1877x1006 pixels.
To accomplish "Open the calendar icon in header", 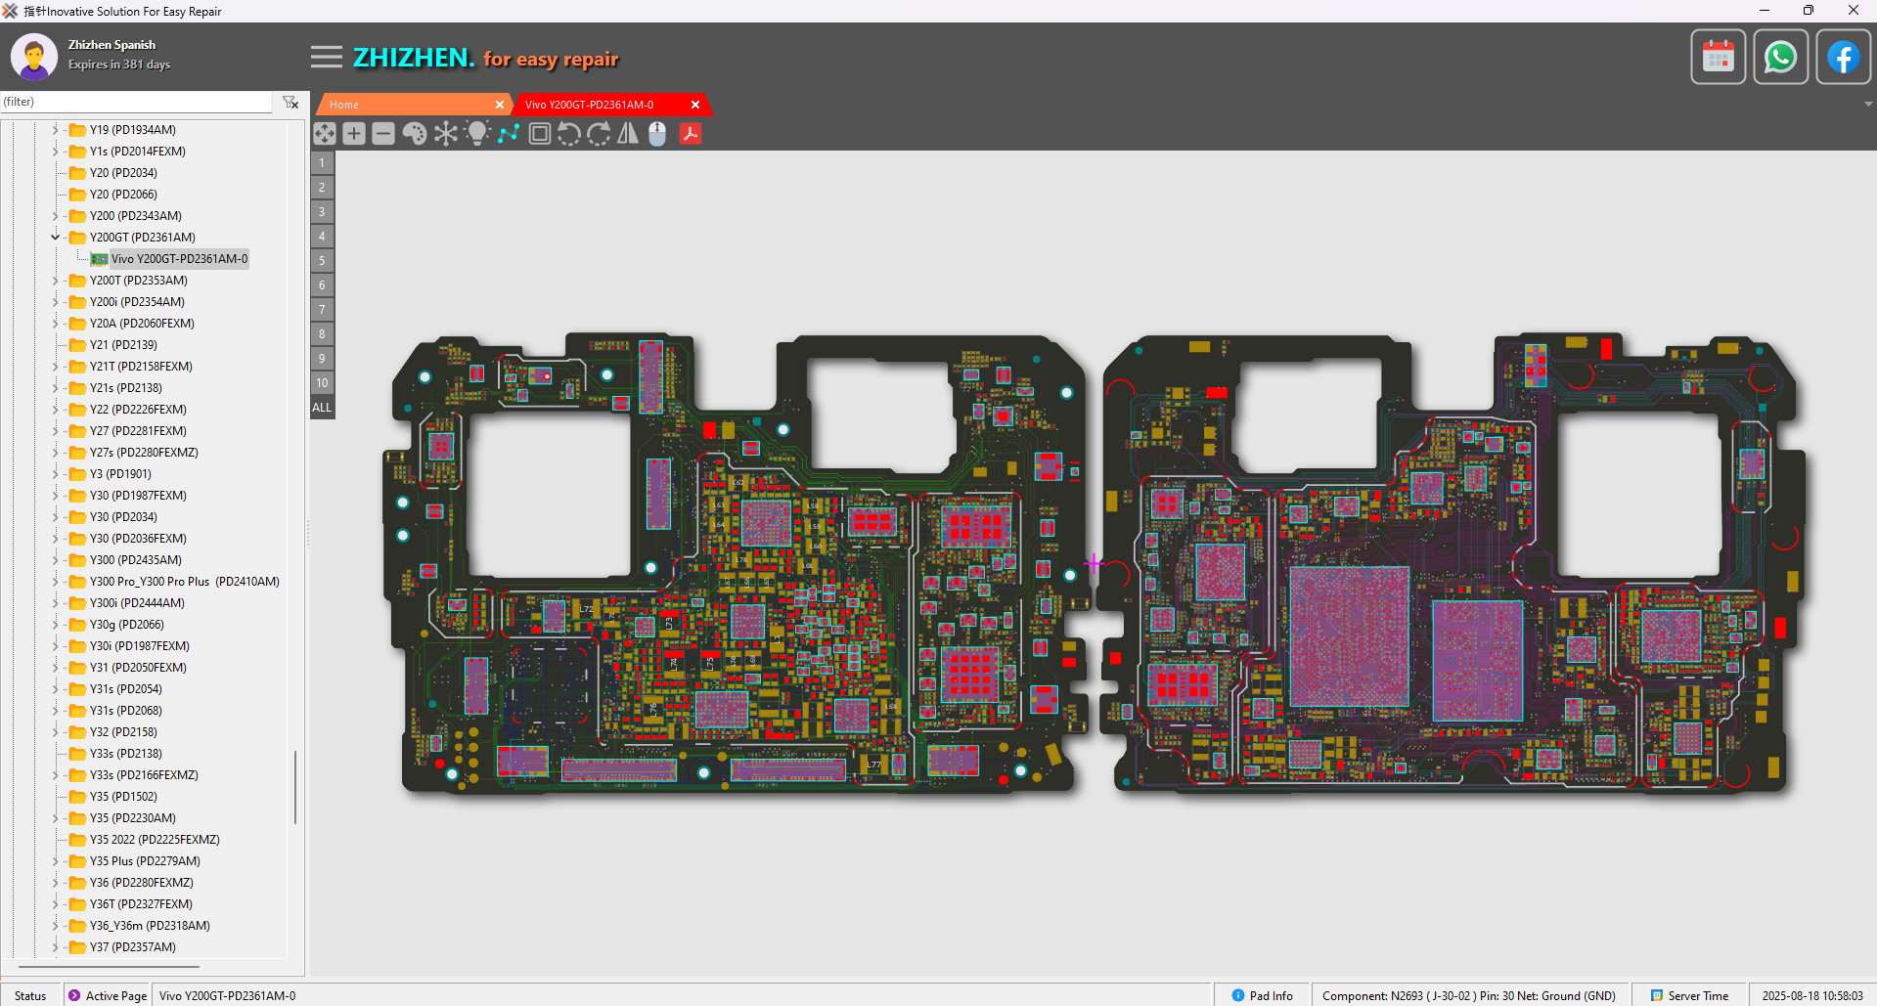I will (1719, 58).
